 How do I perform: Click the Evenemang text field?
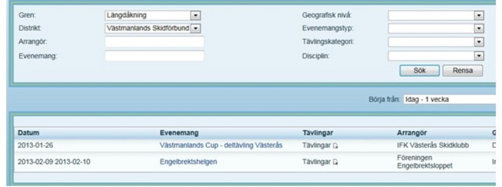154,56
